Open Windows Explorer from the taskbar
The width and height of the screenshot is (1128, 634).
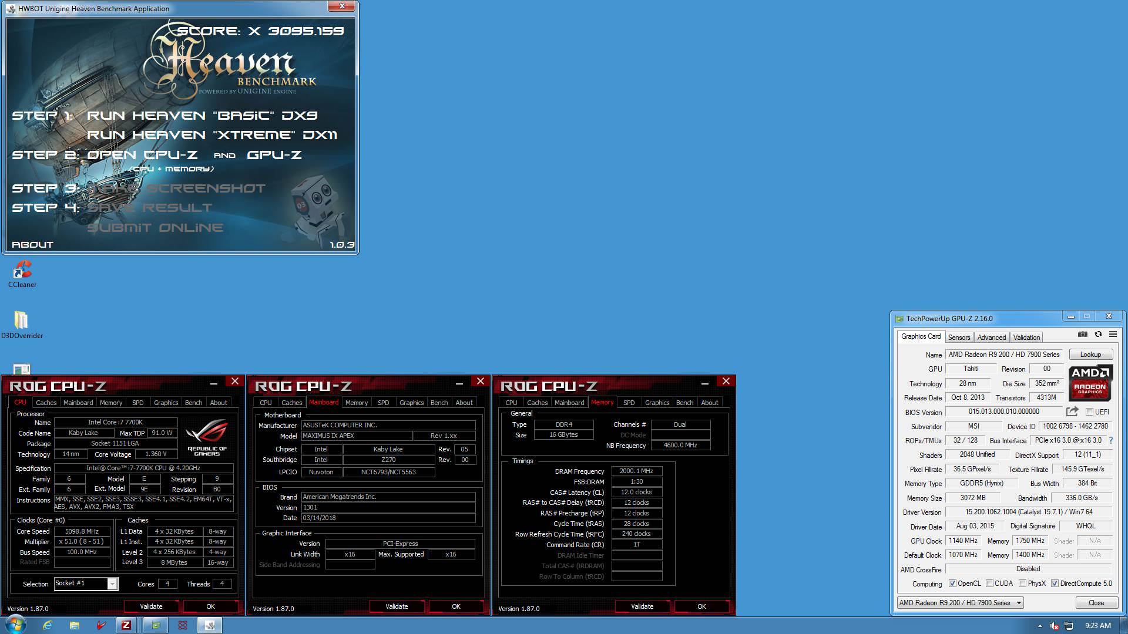coord(75,625)
